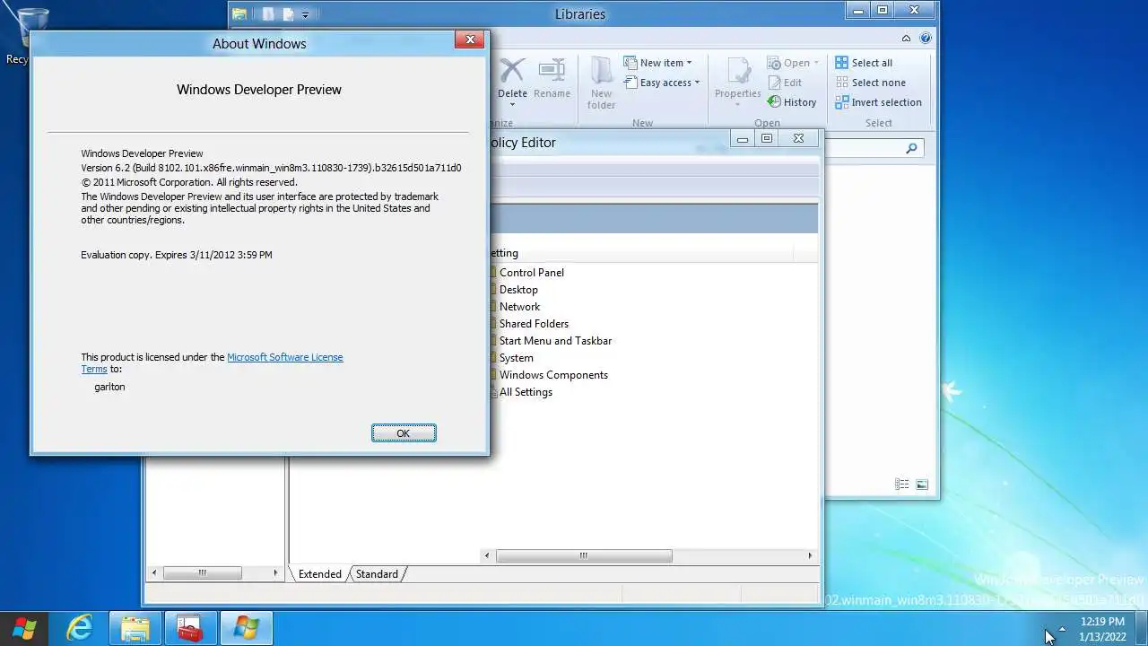Screen dimensions: 1148x646
Task: Click Select all in the ribbon
Action: (x=864, y=63)
